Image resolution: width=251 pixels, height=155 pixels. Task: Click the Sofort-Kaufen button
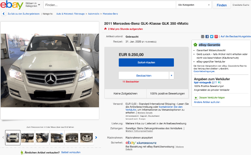tap(146, 63)
